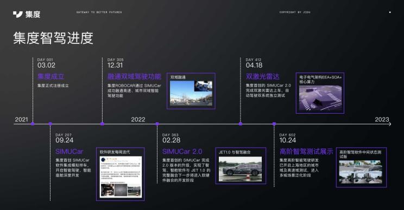Click the 03.02 date text
This screenshot has width=404, height=210.
pyautogui.click(x=46, y=65)
